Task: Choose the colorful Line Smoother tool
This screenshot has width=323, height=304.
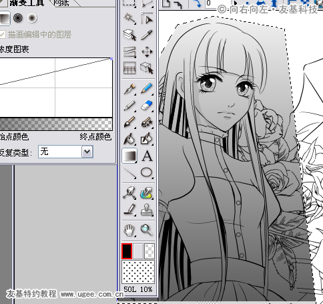Action: point(147,193)
